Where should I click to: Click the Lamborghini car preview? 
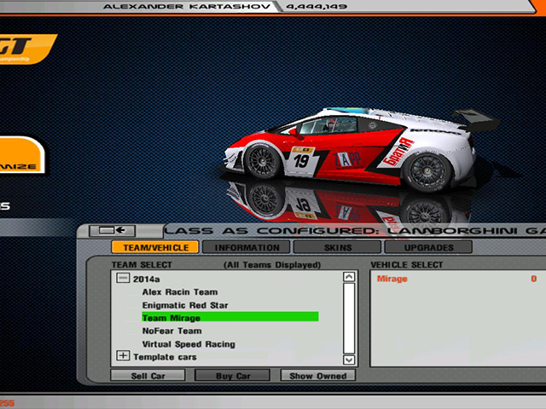tap(360, 150)
